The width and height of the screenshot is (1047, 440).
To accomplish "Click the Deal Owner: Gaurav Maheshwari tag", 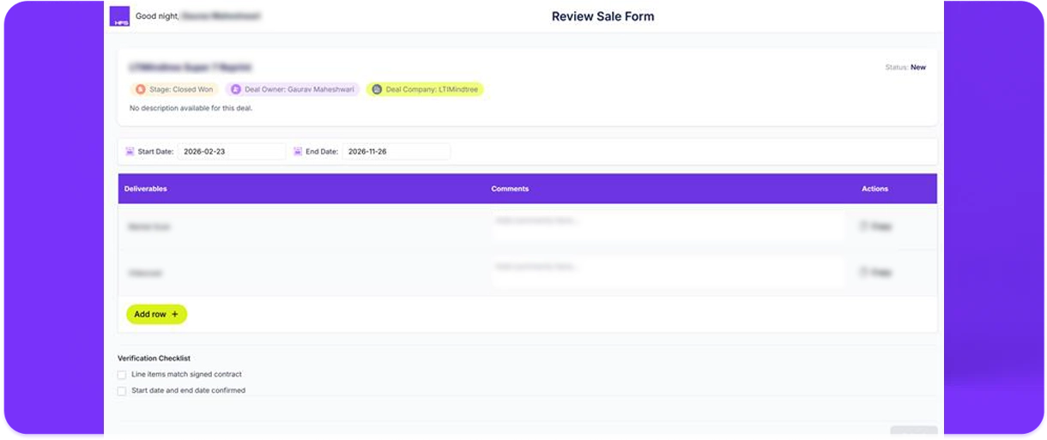I will click(x=293, y=89).
